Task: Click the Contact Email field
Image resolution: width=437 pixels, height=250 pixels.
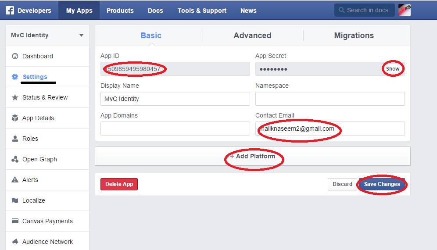Action: click(330, 129)
